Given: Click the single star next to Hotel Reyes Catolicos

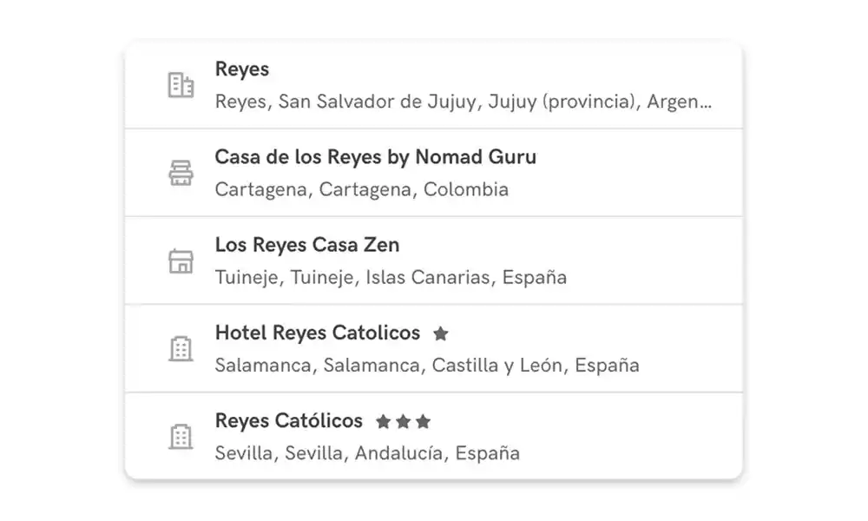Looking at the screenshot, I should point(441,333).
